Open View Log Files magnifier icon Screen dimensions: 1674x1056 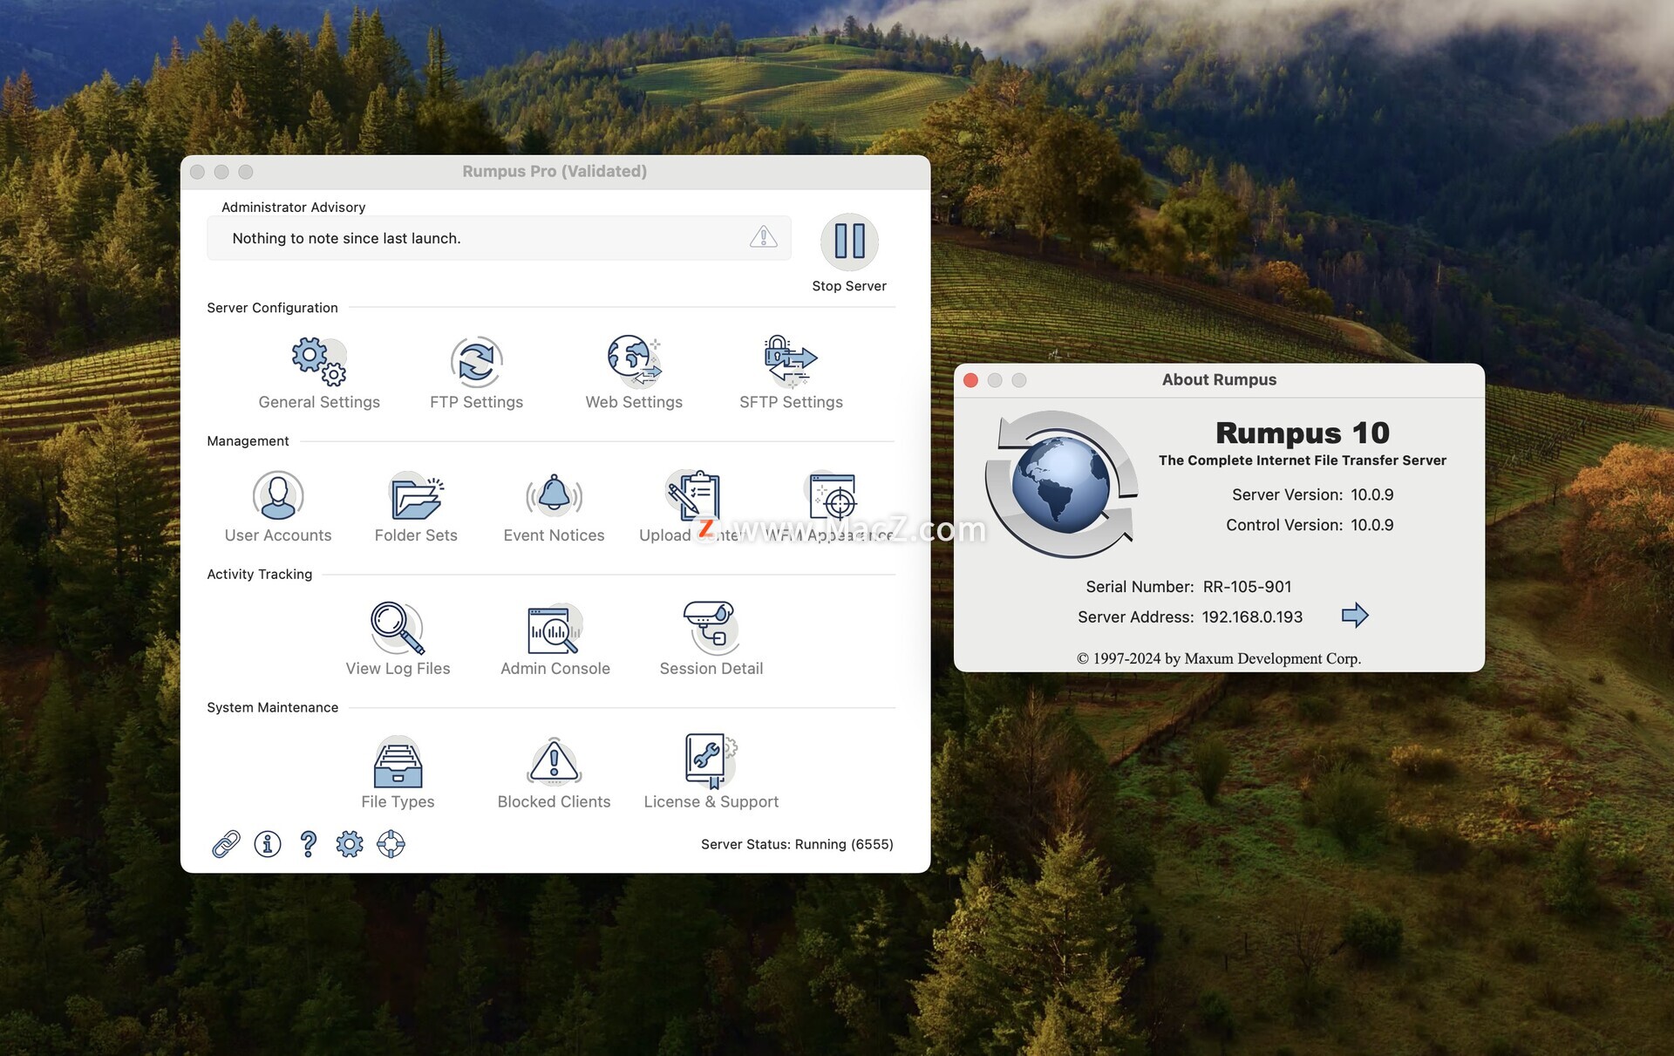(398, 628)
